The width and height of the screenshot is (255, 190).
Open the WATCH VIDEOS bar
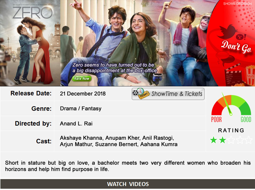[128, 184]
